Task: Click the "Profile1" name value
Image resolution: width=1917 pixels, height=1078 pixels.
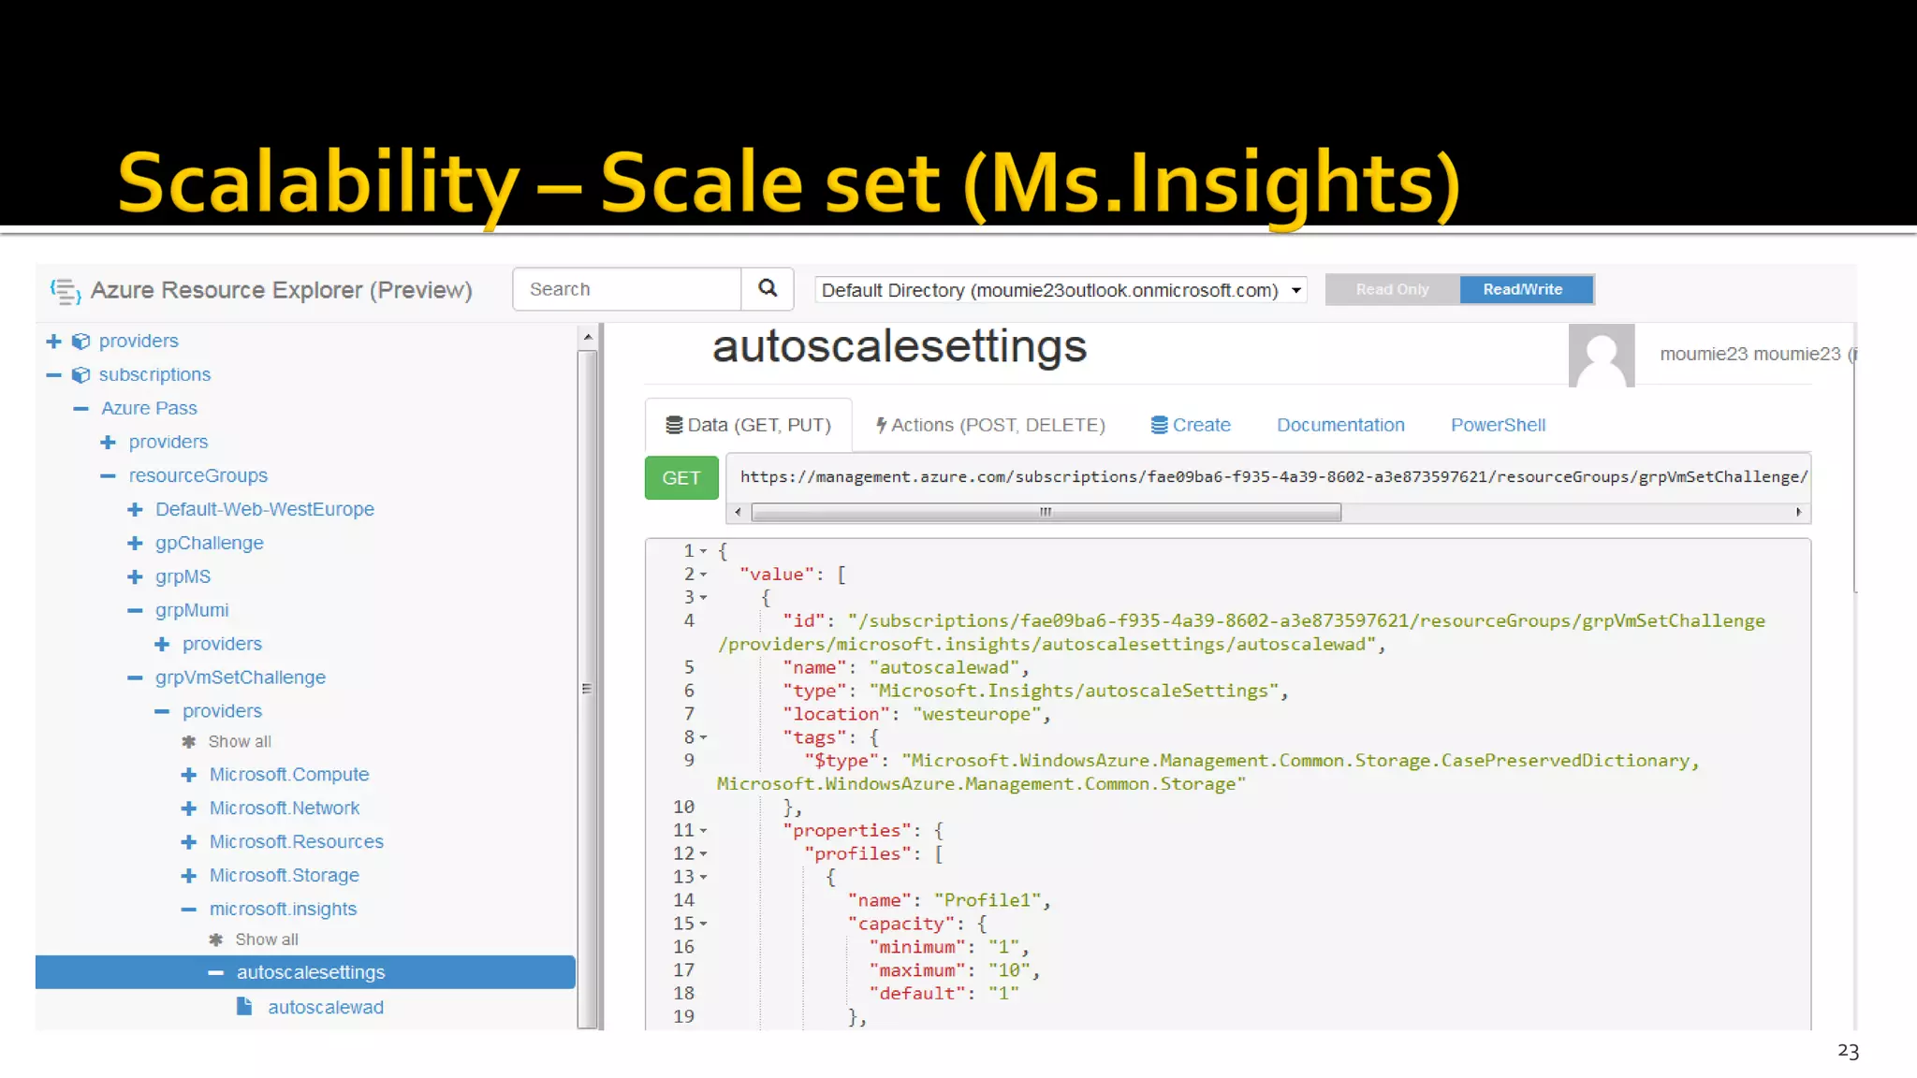Action: click(988, 901)
